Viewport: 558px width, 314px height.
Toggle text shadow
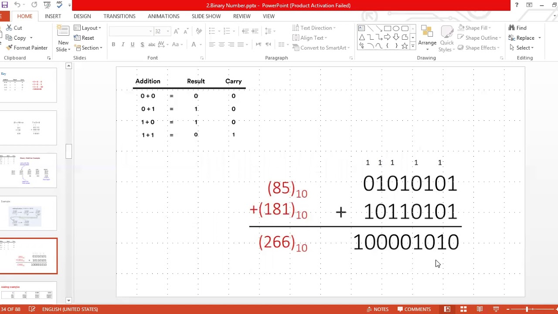[x=142, y=44]
